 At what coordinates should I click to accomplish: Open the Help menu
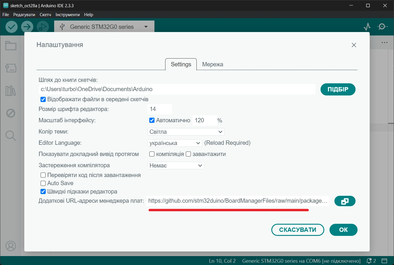[x=89, y=14]
